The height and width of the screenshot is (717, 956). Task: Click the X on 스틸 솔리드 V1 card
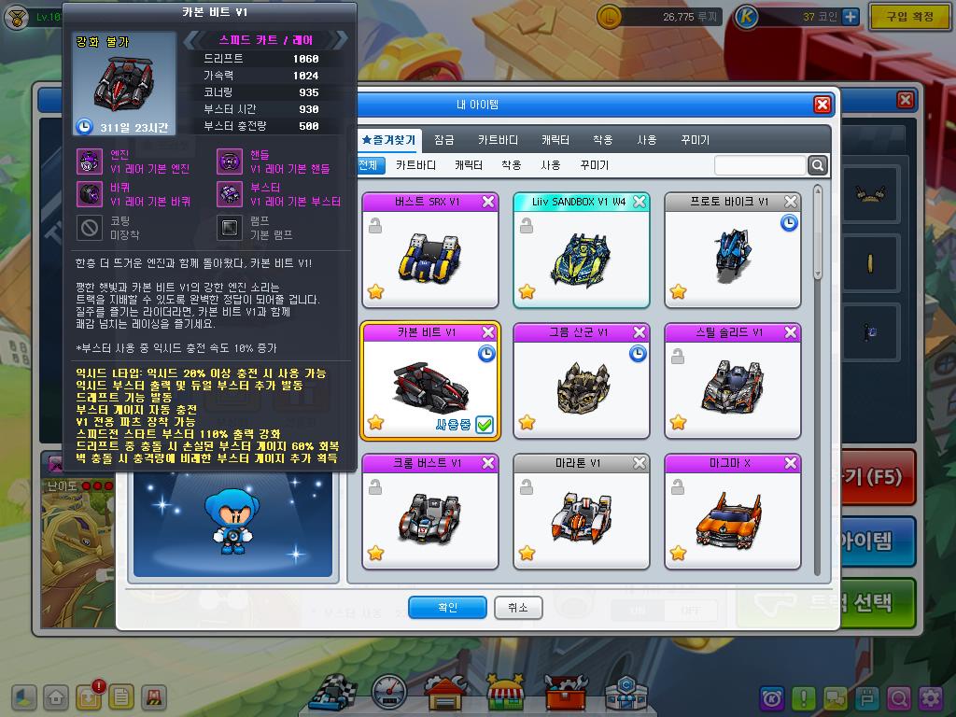pos(791,332)
